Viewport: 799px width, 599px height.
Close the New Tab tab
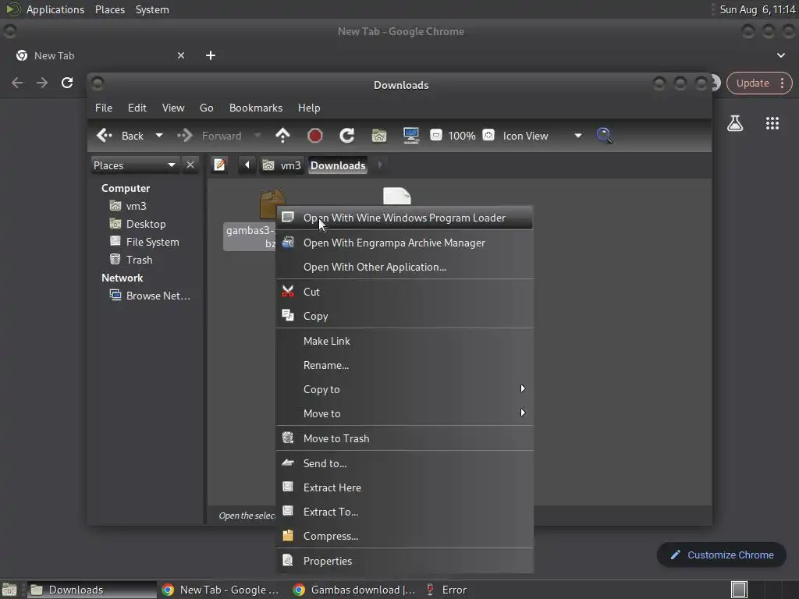click(181, 55)
